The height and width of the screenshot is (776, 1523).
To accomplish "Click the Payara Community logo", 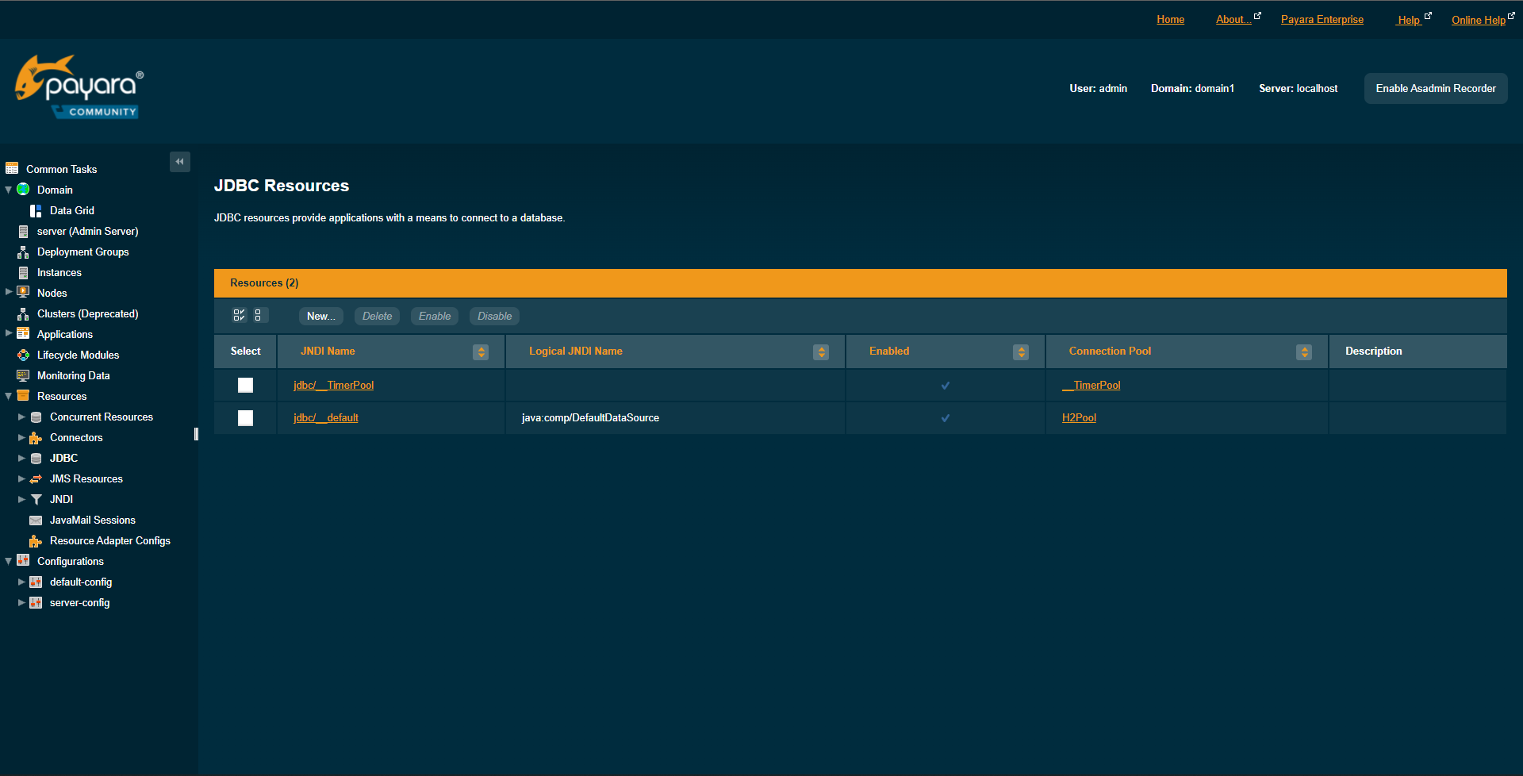I will (x=78, y=86).
